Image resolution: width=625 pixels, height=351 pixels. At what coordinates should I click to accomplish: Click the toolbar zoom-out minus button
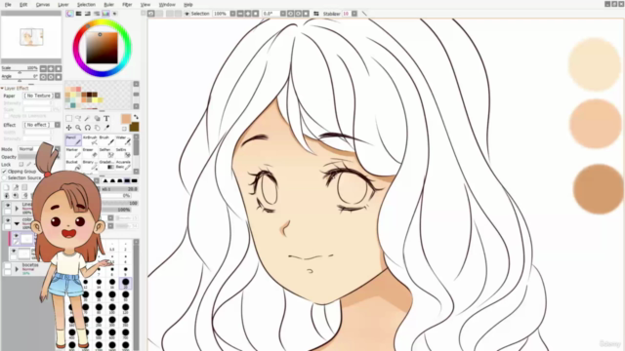tap(240, 14)
